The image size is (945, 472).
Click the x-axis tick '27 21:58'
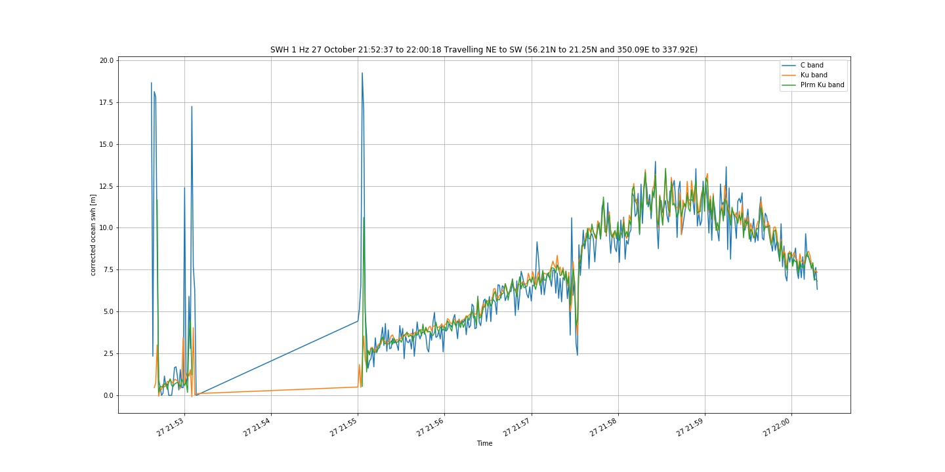[604, 427]
